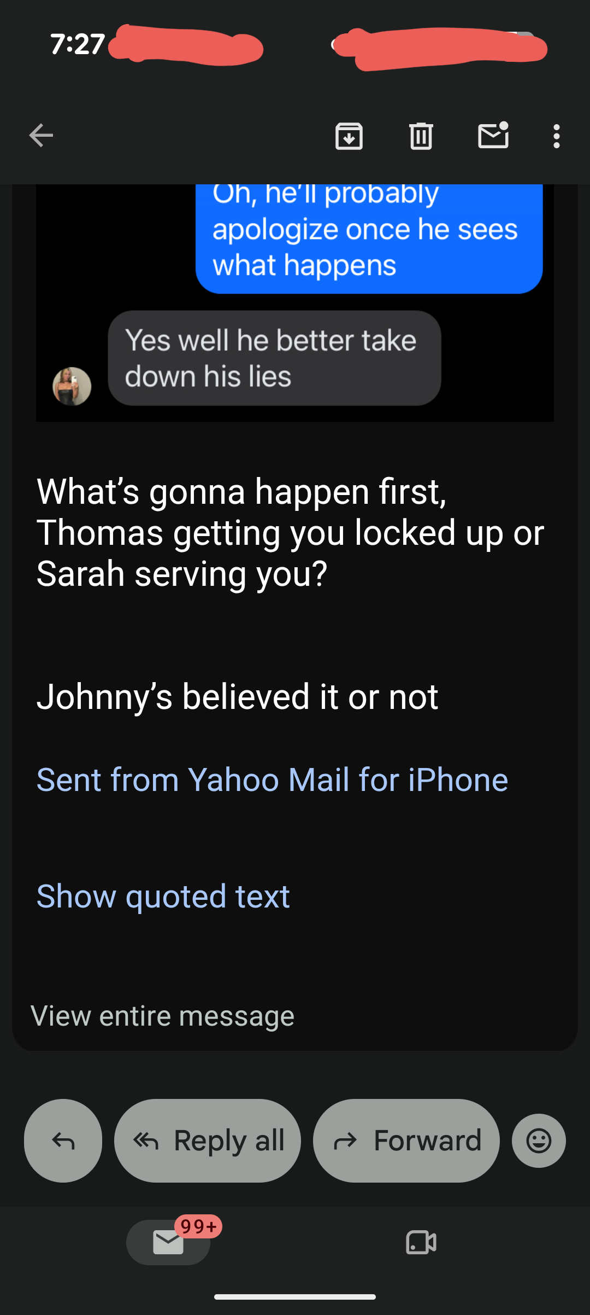Tap the 99+ unread badge

click(x=198, y=1226)
